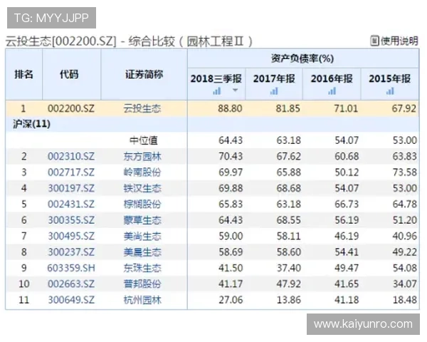
Task: Open 东珠生态 security name link
Action: [x=142, y=268]
